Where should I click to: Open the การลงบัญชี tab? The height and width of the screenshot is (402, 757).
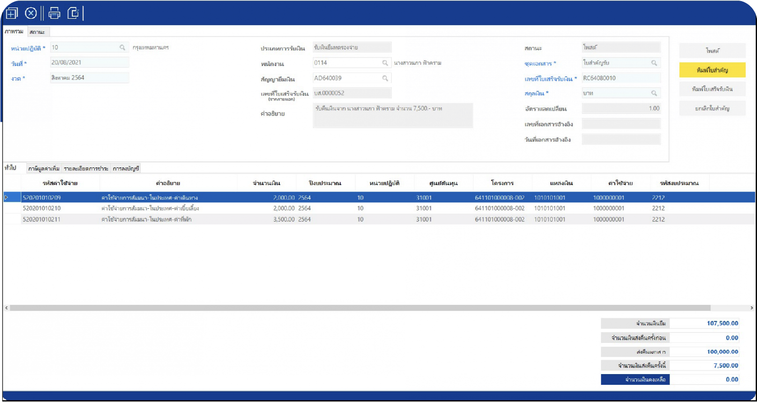[126, 169]
